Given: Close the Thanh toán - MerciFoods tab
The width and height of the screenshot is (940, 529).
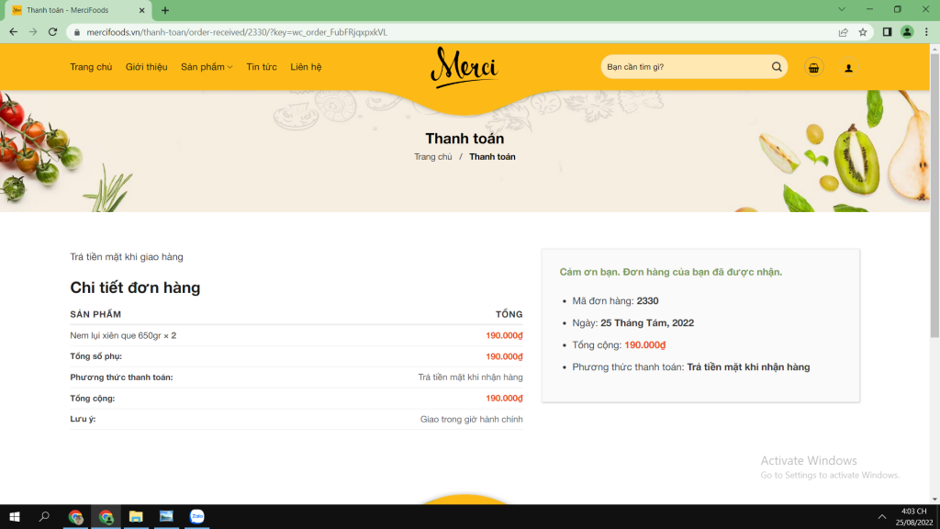Looking at the screenshot, I should [142, 10].
